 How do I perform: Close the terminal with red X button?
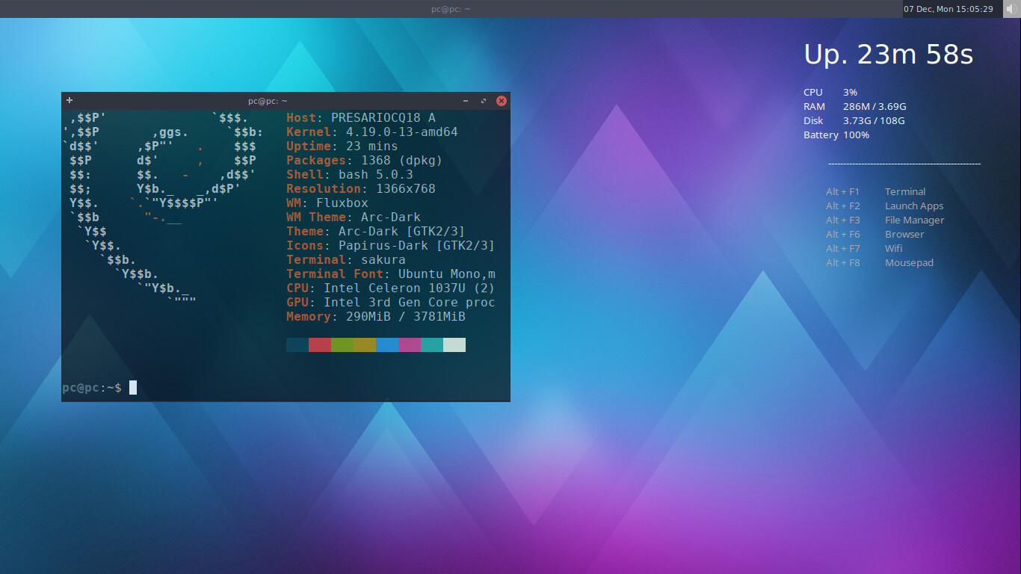point(502,101)
